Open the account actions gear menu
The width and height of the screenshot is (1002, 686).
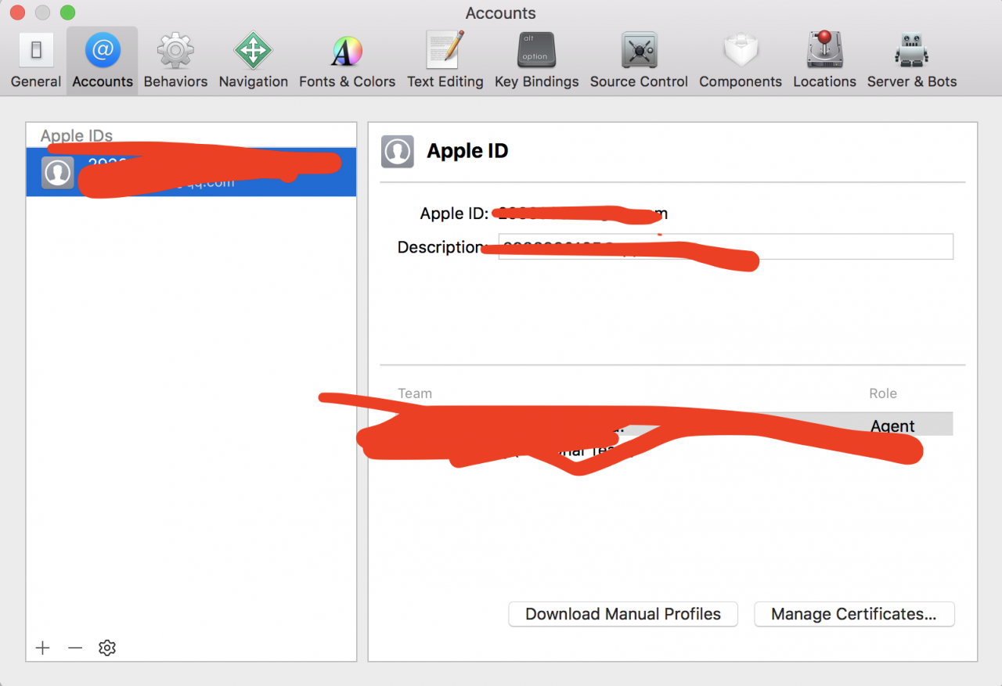pos(107,648)
